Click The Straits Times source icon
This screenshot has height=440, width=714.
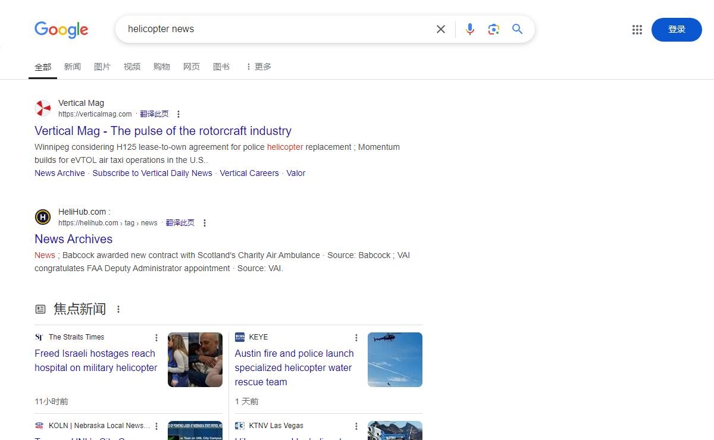39,337
